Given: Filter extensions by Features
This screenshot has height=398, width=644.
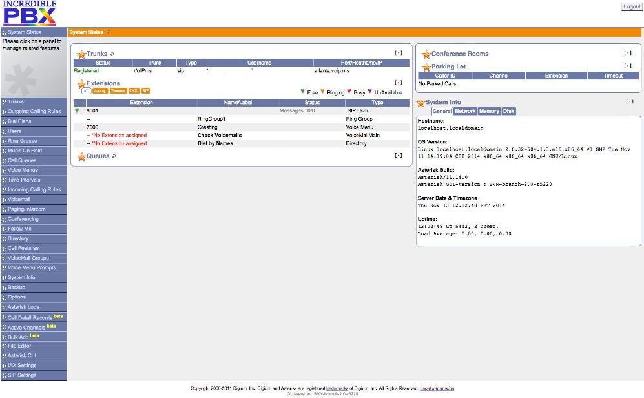Looking at the screenshot, I should click(118, 90).
